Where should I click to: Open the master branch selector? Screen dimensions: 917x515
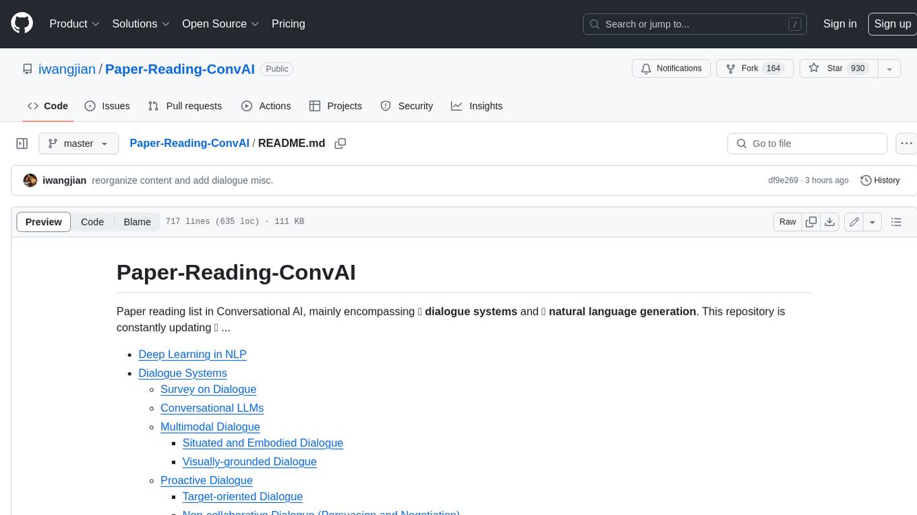coord(78,144)
